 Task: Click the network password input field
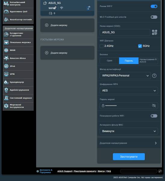(x=129, y=106)
